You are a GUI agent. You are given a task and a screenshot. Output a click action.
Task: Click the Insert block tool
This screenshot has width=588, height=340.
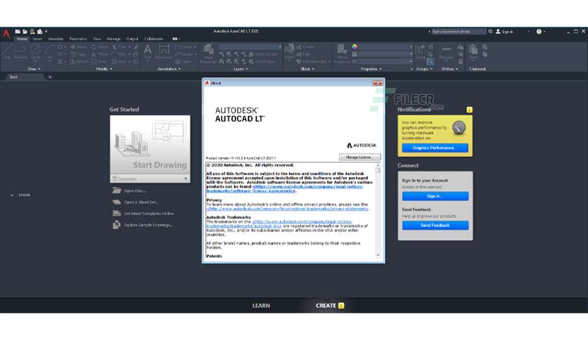point(289,52)
